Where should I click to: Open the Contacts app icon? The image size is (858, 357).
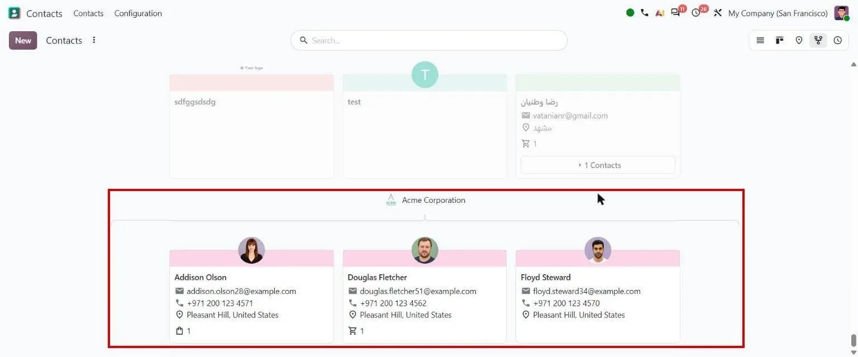pyautogui.click(x=14, y=13)
